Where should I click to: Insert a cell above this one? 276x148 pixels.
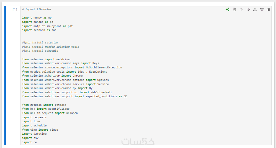[x=255, y=9]
